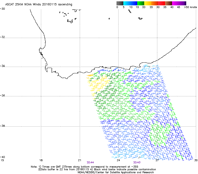Click the yellow 20-25 knots color swatch
Viewport: 198px width, 174px height.
[x=148, y=3]
